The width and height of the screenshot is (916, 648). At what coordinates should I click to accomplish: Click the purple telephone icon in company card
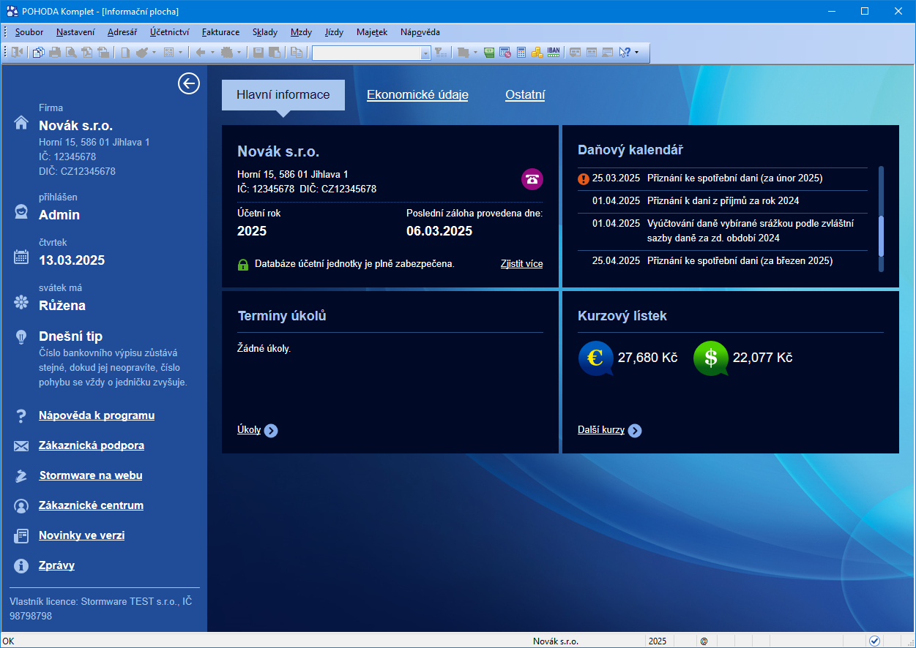[x=532, y=179]
